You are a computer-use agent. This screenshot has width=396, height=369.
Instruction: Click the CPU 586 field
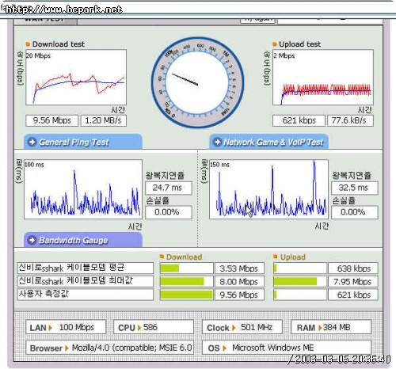pyautogui.click(x=154, y=327)
